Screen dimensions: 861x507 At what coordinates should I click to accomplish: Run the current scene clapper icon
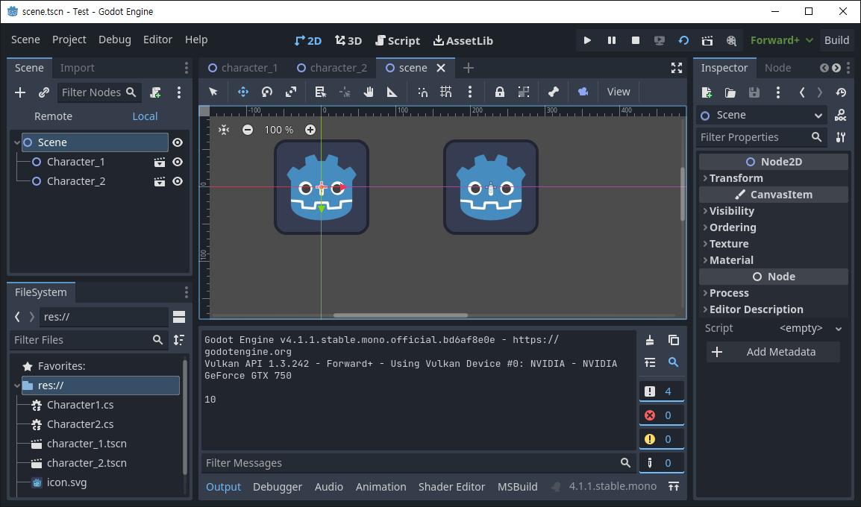coord(707,40)
